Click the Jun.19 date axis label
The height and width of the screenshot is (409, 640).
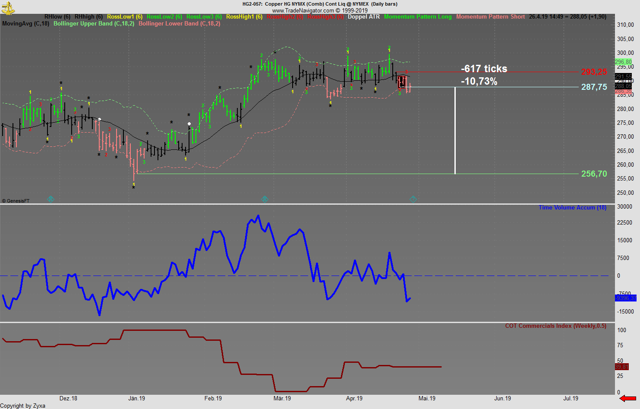503,398
